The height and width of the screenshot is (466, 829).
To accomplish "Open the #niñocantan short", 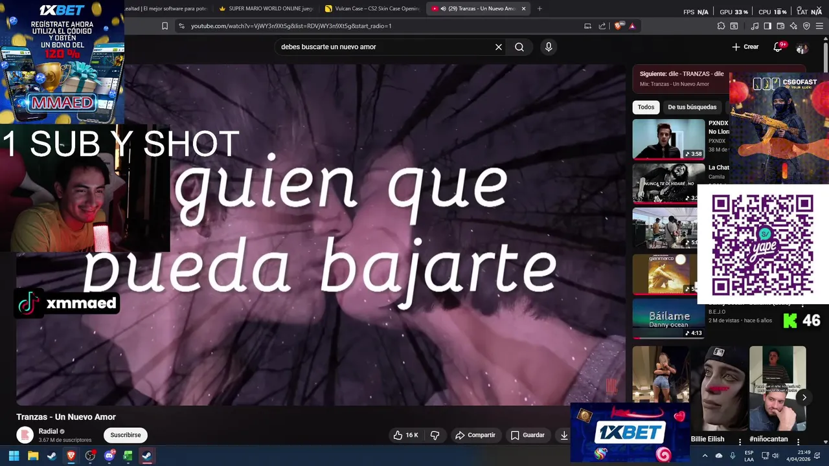I will pyautogui.click(x=777, y=388).
